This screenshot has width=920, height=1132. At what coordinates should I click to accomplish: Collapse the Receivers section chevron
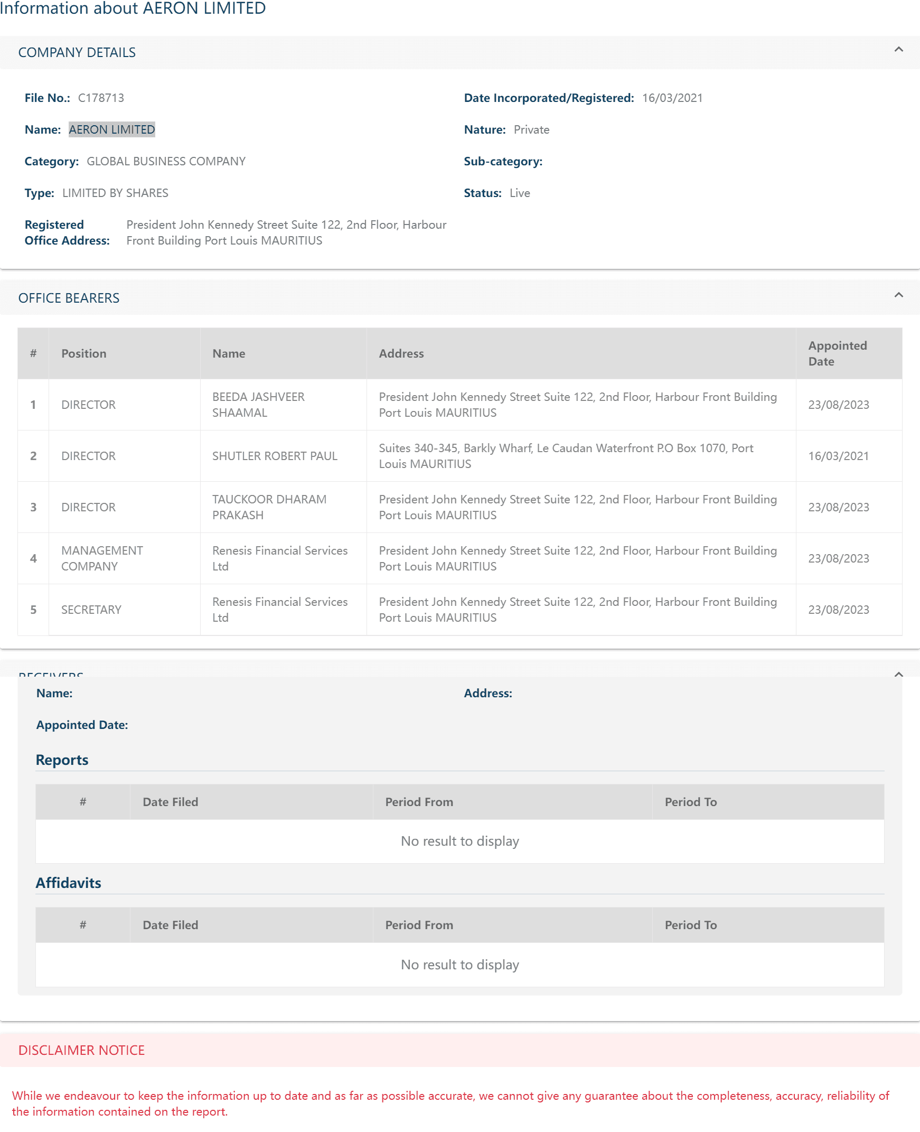coord(898,674)
